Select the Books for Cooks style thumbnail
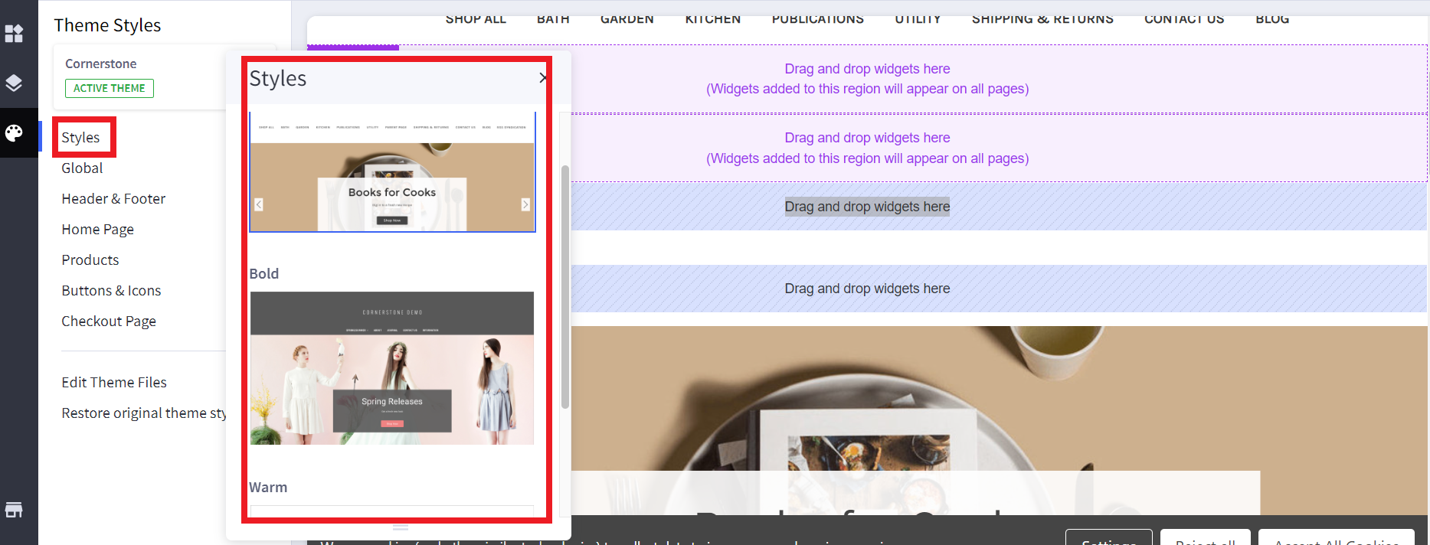The image size is (1430, 545). point(392,172)
